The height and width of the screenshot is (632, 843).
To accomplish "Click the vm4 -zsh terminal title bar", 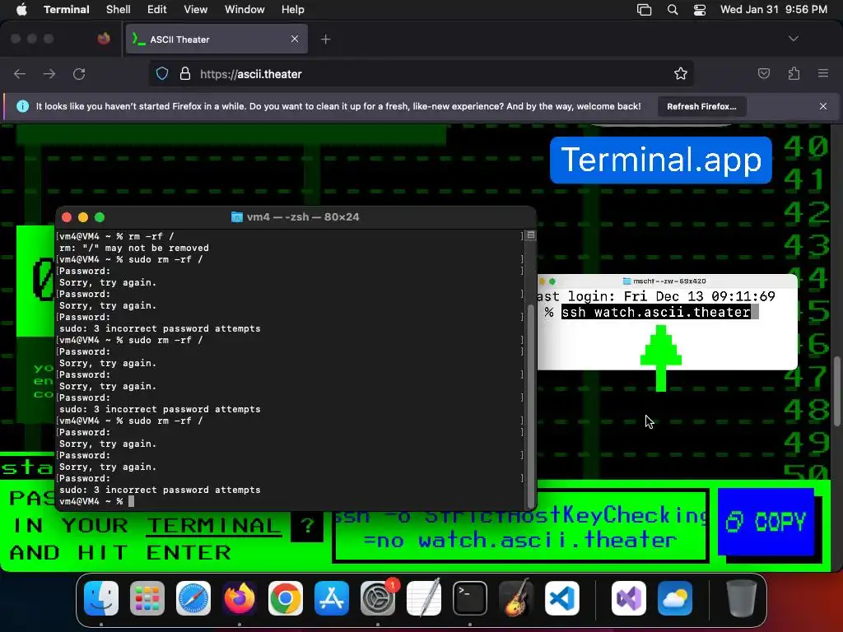I will (296, 217).
